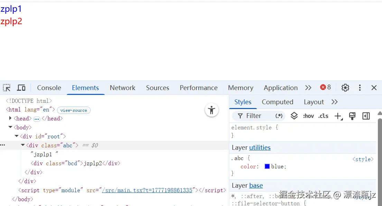Viewport: 382px width, 206px height.
Task: Open the blue color swatch picker
Action: pyautogui.click(x=267, y=166)
